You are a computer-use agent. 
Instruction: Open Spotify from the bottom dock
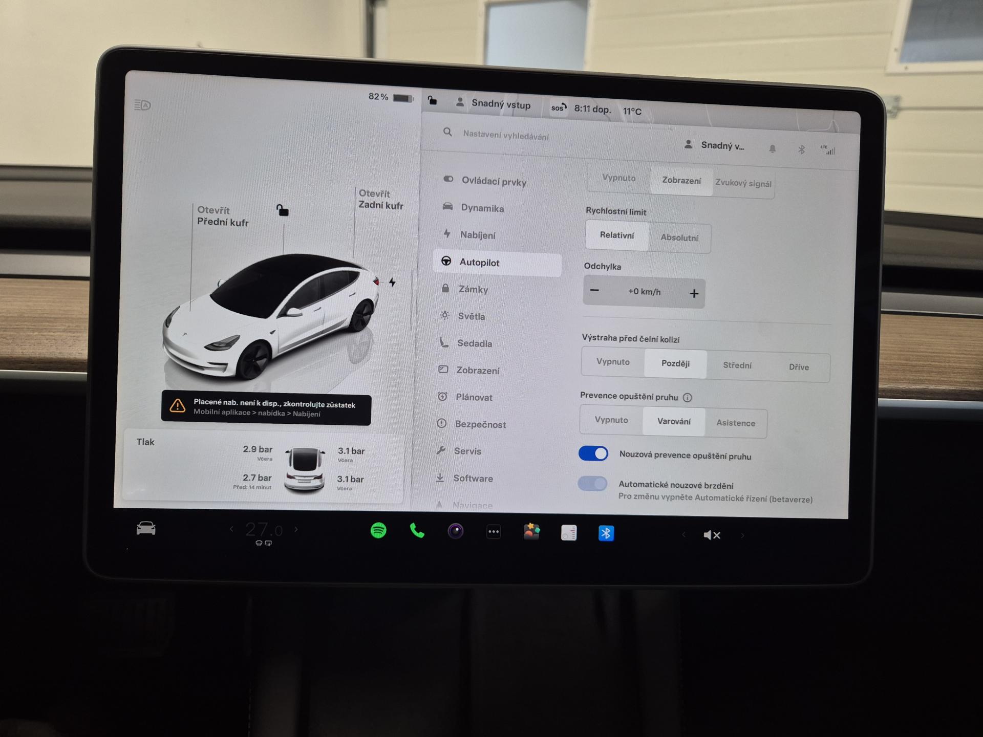pos(378,530)
